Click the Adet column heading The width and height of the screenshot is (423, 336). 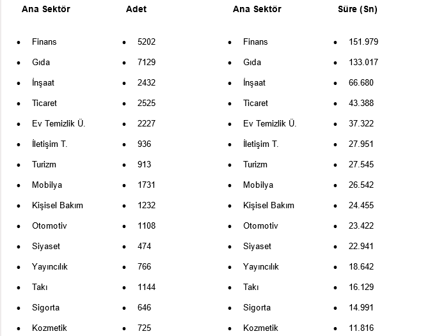click(138, 9)
